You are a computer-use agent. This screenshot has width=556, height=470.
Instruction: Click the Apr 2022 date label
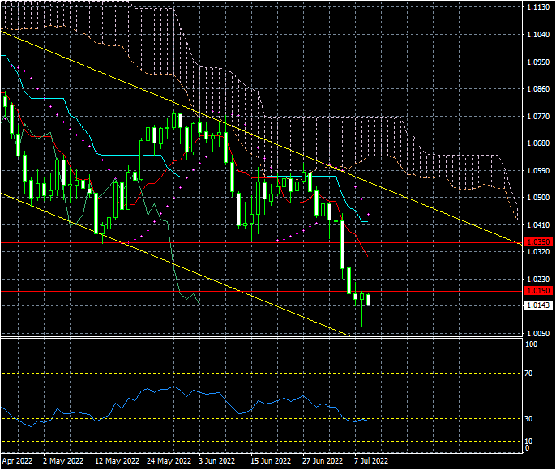[17, 461]
